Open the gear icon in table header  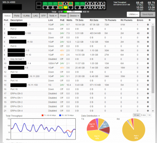(150, 20)
